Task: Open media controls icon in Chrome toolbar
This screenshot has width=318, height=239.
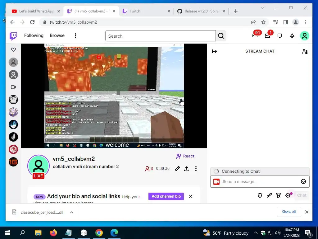Action: (276, 22)
